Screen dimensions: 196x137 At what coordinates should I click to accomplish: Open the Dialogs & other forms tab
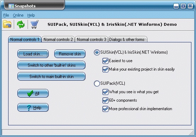pos(128,39)
